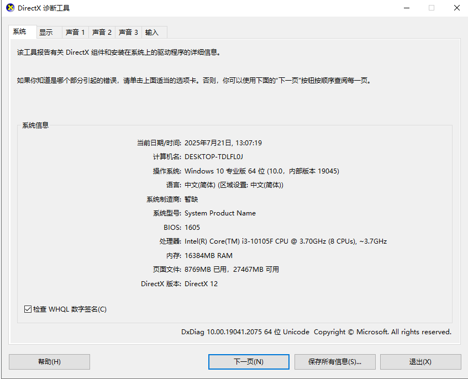
Task: Click the 退出(X) button
Action: pyautogui.click(x=420, y=362)
